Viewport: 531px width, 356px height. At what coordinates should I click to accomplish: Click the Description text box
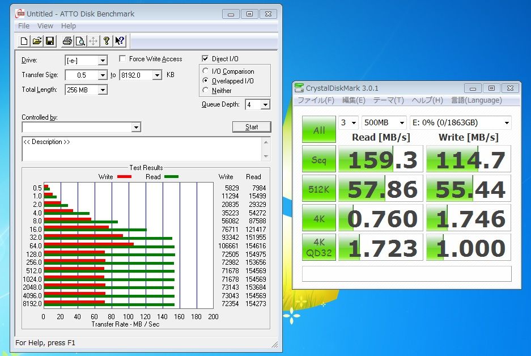142,149
